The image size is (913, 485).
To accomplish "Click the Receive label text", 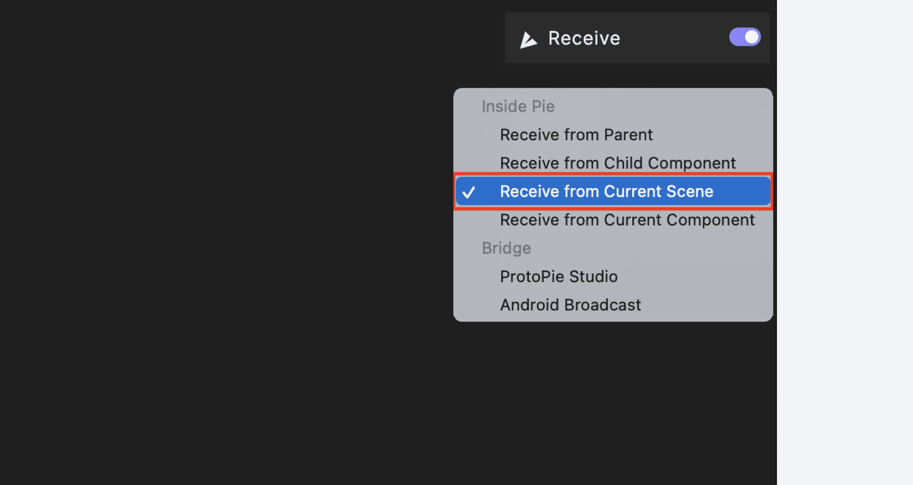I will (584, 38).
